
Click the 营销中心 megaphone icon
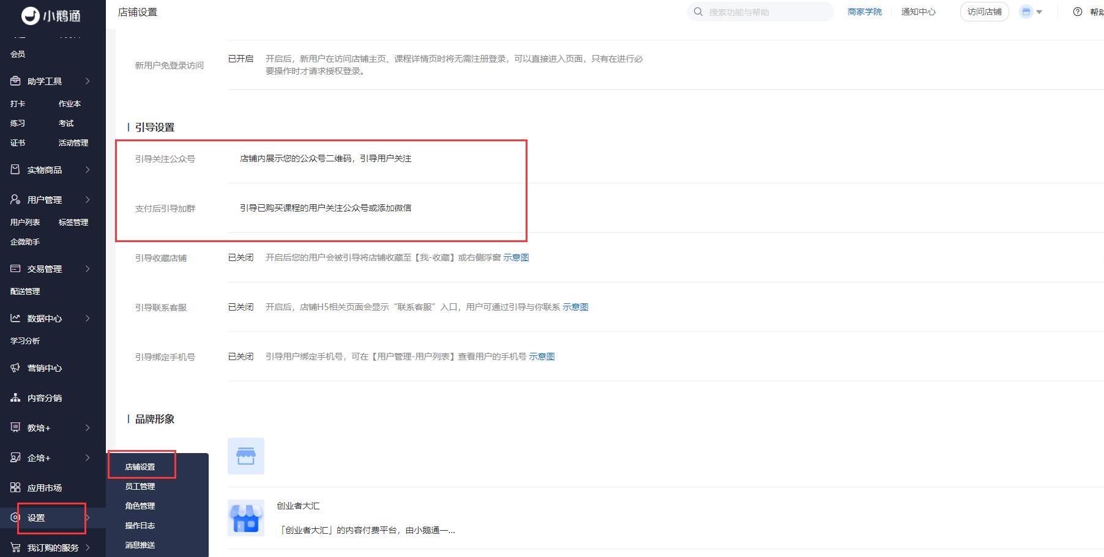coord(15,368)
